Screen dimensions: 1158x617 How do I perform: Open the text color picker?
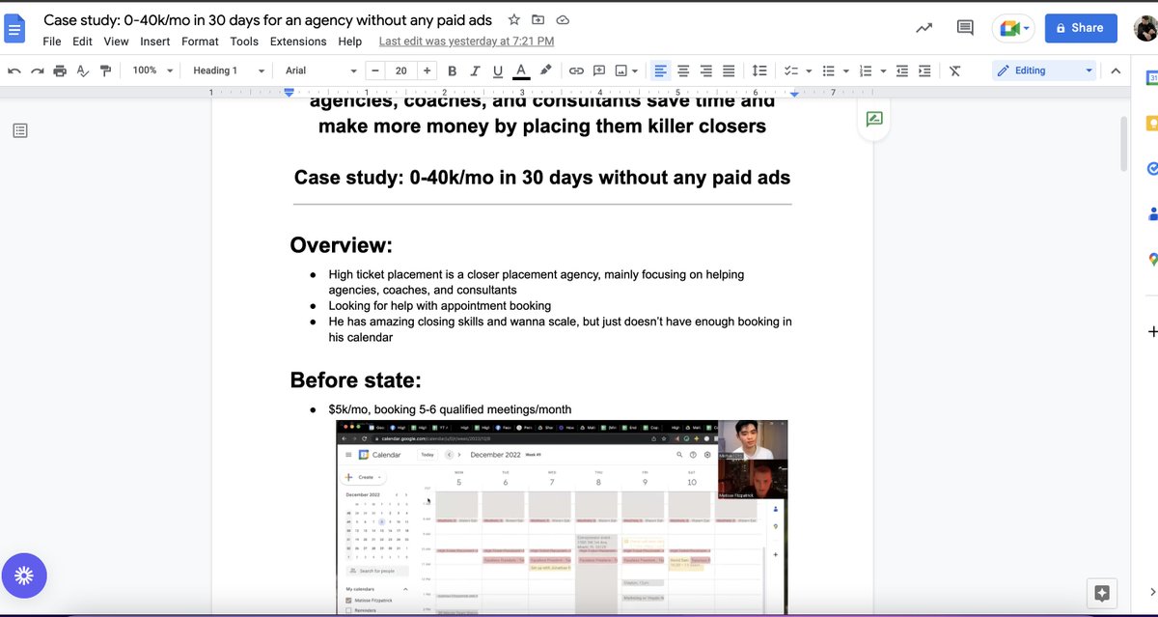(521, 70)
